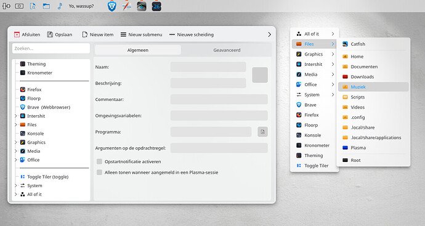Open Media submenu in popup menu

click(x=314, y=75)
